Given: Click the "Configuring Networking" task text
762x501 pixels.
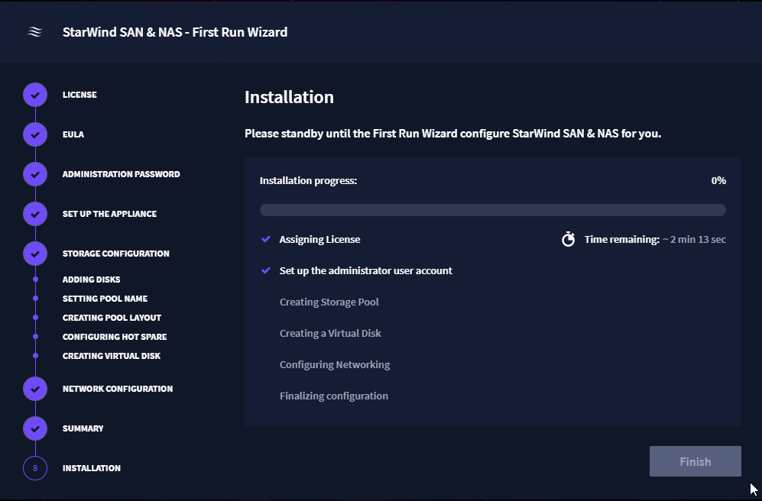Looking at the screenshot, I should point(335,364).
